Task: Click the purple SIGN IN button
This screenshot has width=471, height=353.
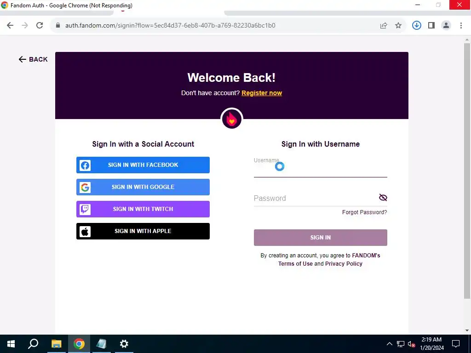Action: pyautogui.click(x=321, y=238)
